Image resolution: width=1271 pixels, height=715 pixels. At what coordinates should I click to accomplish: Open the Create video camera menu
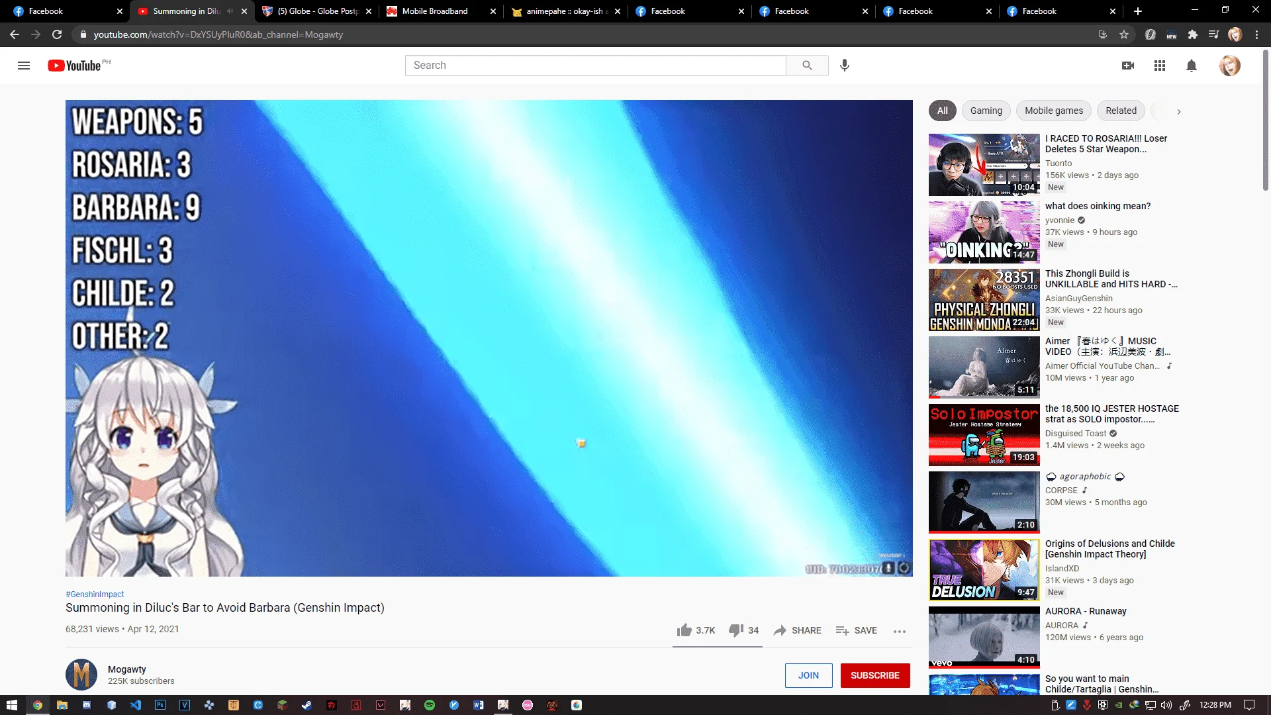tap(1128, 66)
